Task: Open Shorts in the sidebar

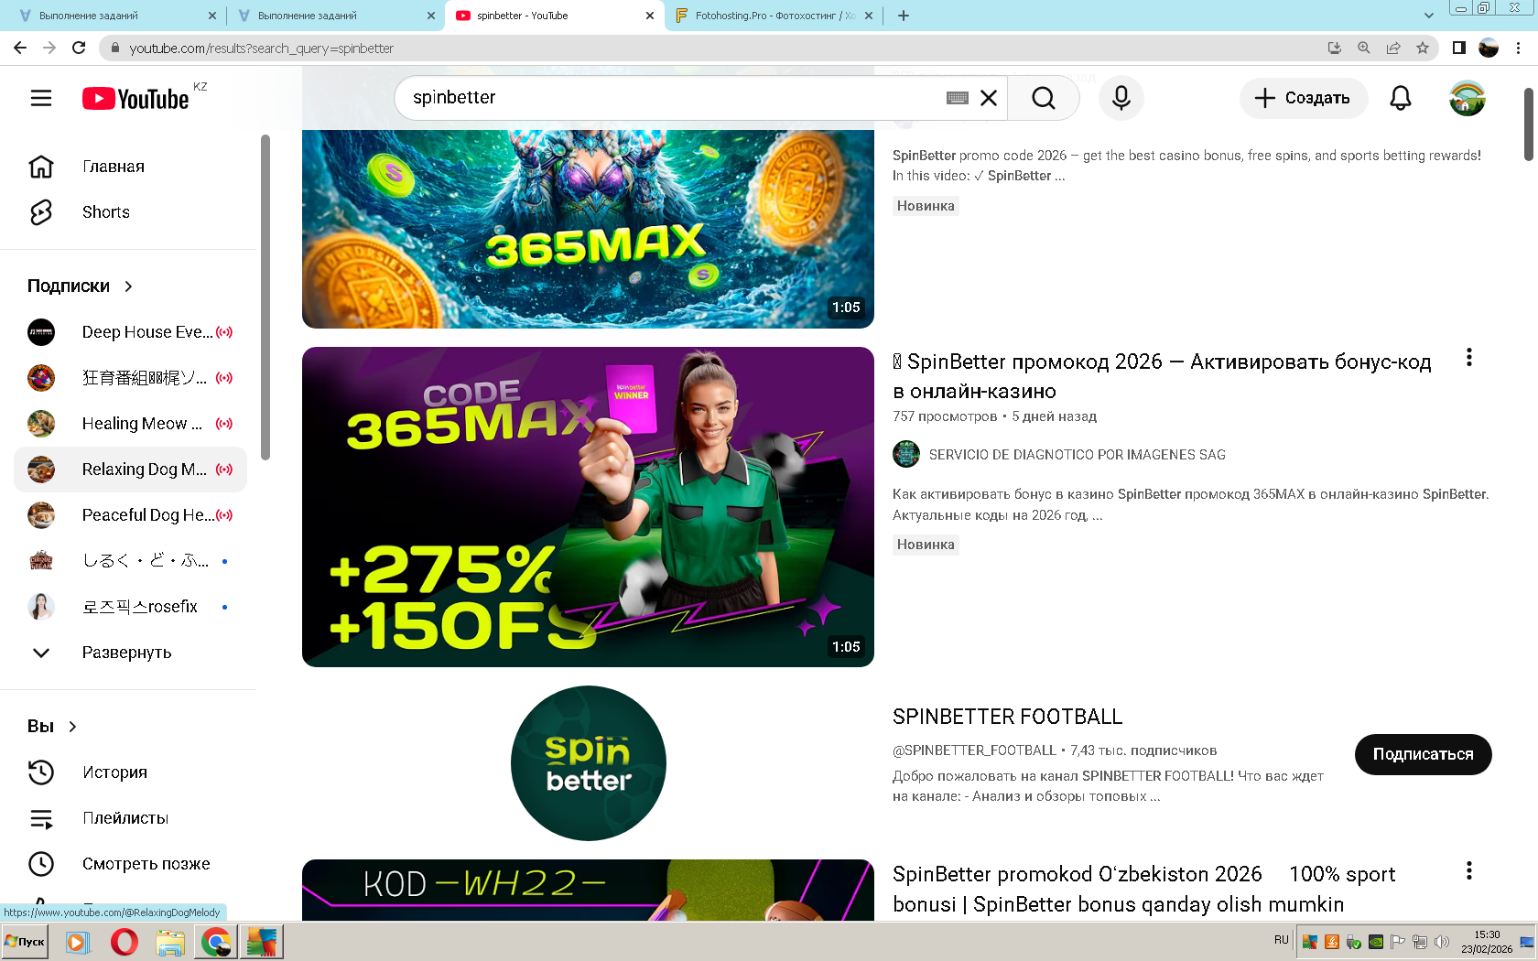Action: click(x=130, y=212)
